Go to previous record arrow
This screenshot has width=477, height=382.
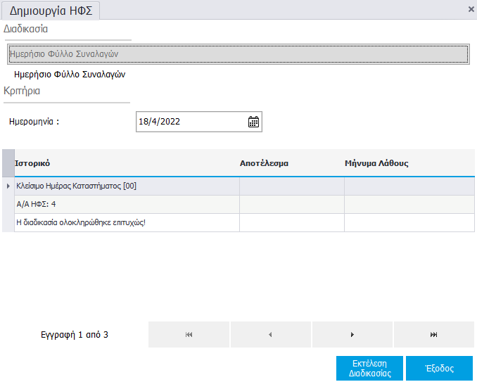[x=270, y=335]
